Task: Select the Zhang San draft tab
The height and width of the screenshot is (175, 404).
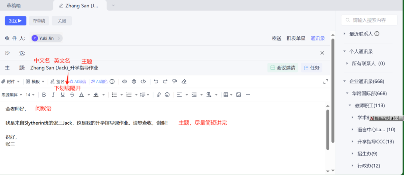Action: click(x=80, y=5)
